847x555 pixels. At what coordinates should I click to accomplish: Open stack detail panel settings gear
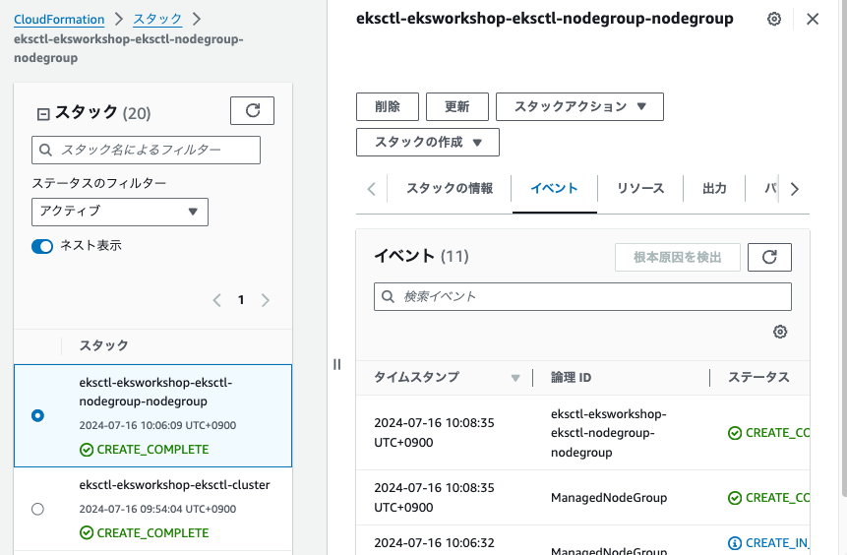774,19
